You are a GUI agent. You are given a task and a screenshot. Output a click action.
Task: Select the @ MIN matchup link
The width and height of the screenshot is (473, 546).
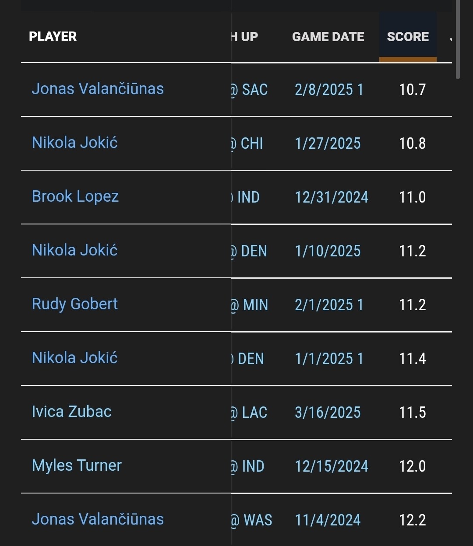coord(250,305)
